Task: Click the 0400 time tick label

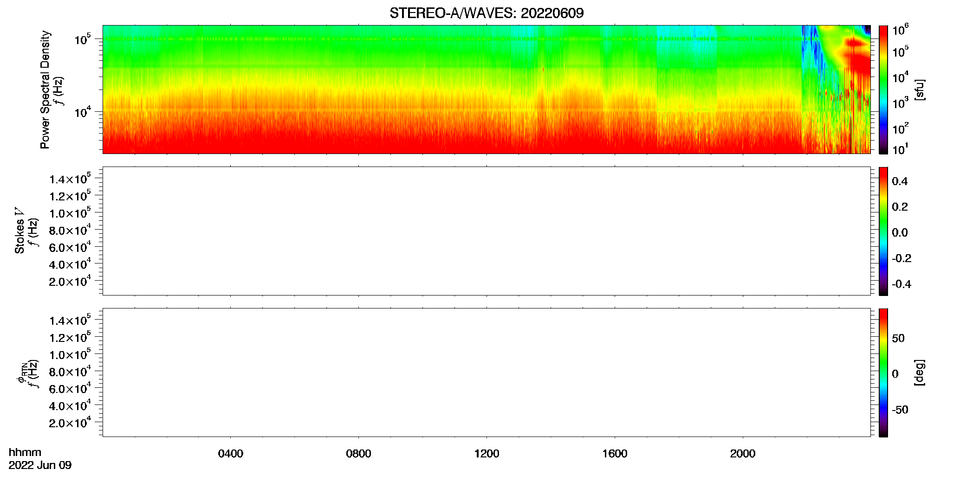Action: click(231, 454)
